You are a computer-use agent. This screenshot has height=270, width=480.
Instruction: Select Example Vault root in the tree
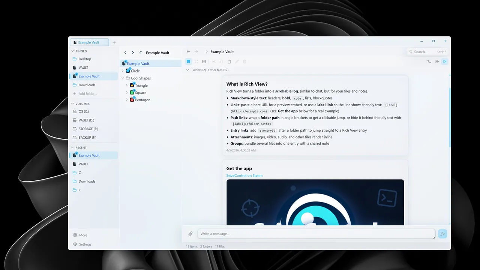(x=150, y=64)
